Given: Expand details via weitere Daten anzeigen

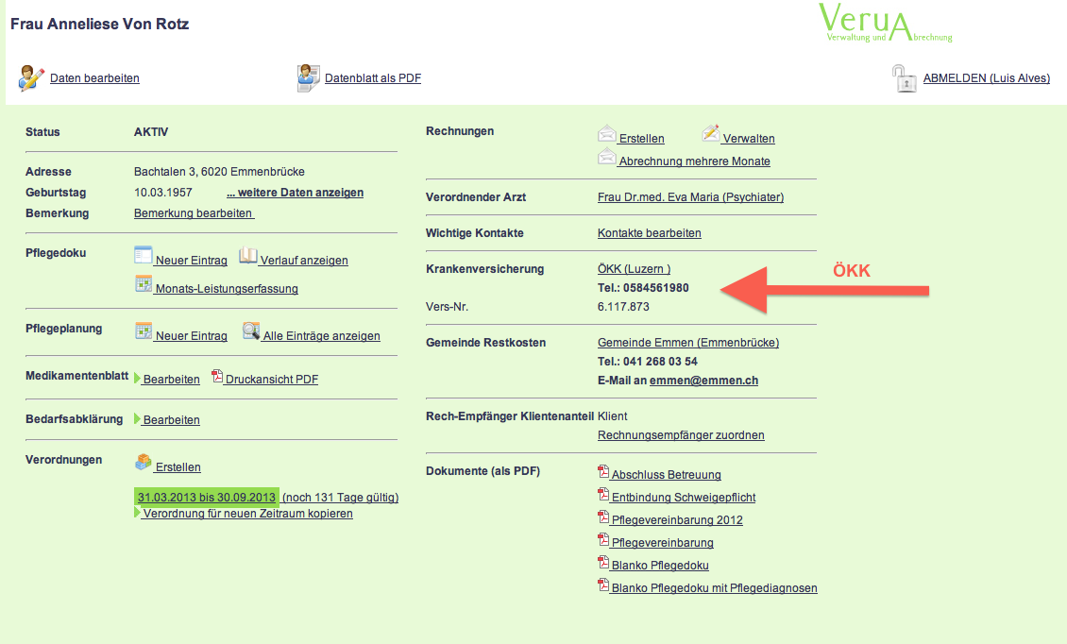Looking at the screenshot, I should click(x=295, y=193).
